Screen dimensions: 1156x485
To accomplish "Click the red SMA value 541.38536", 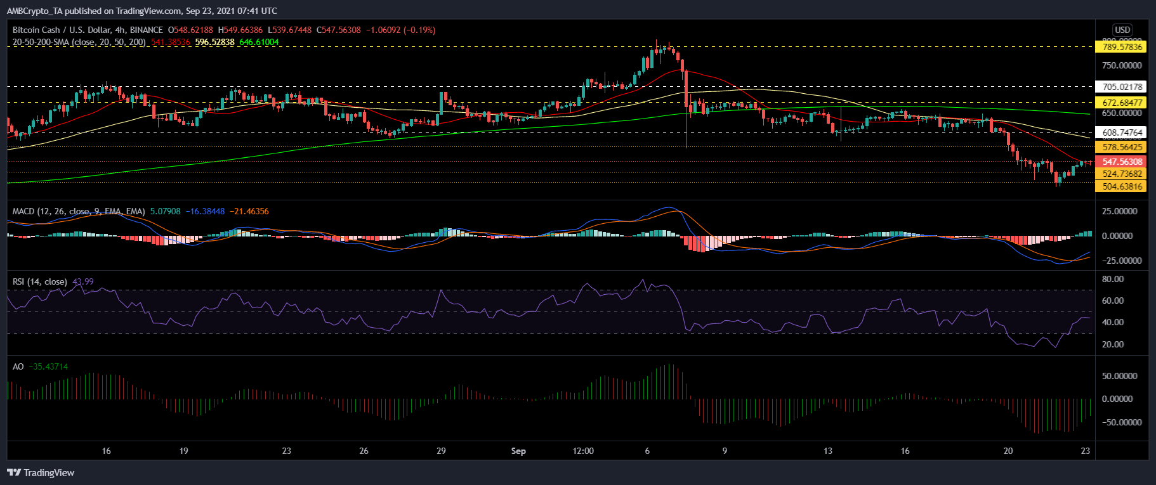I will click(x=170, y=42).
